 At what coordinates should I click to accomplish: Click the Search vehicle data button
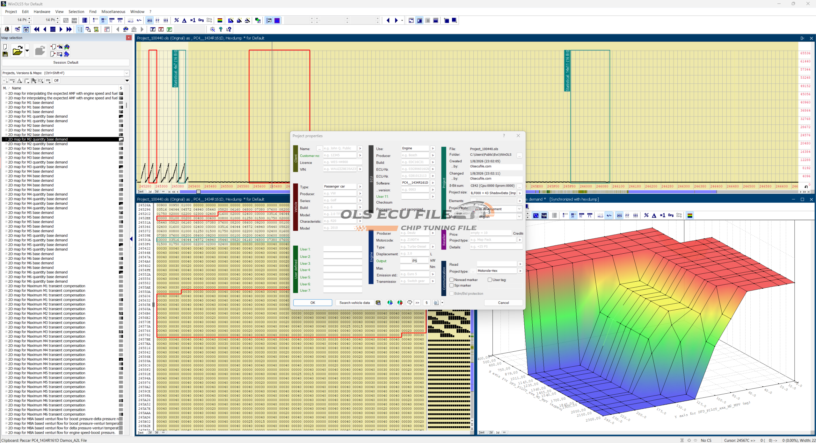pyautogui.click(x=354, y=303)
